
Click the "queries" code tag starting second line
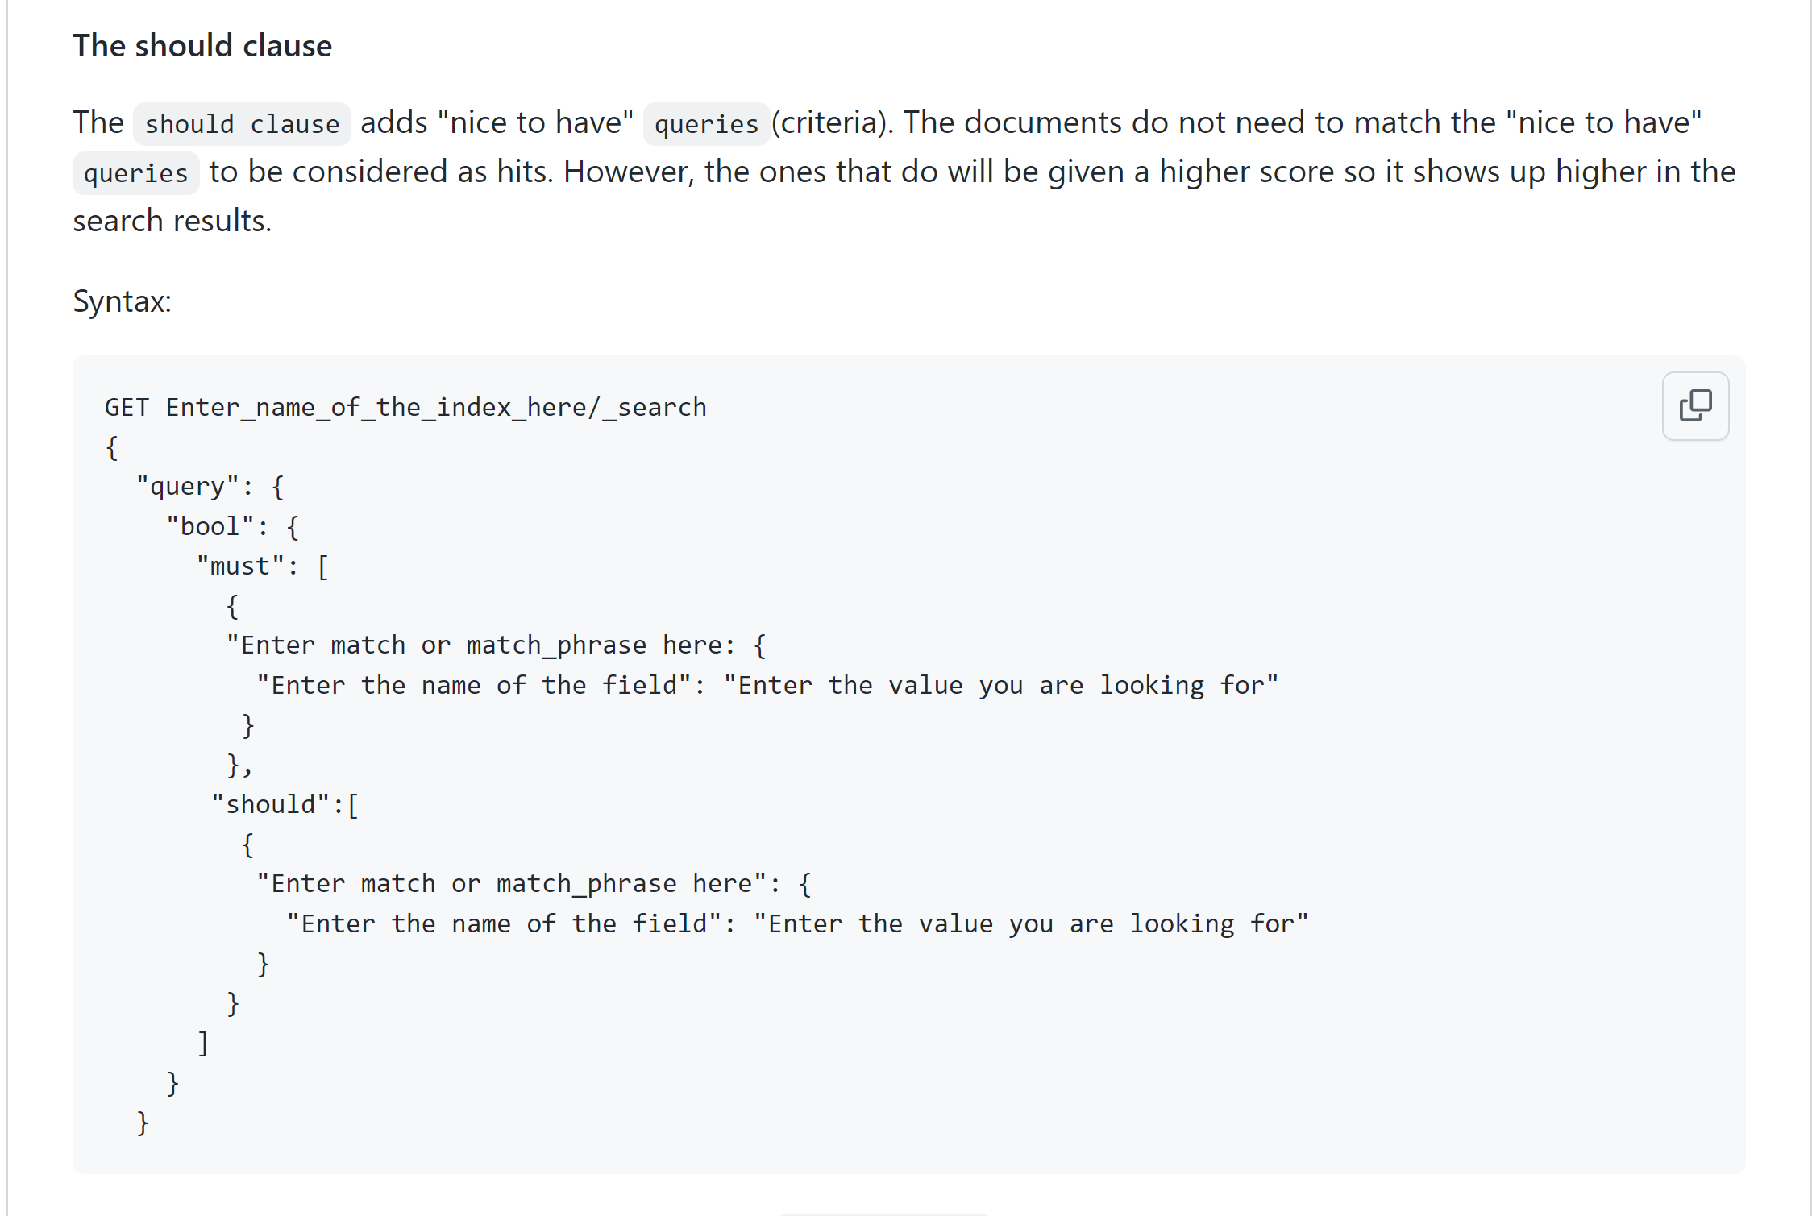135,173
